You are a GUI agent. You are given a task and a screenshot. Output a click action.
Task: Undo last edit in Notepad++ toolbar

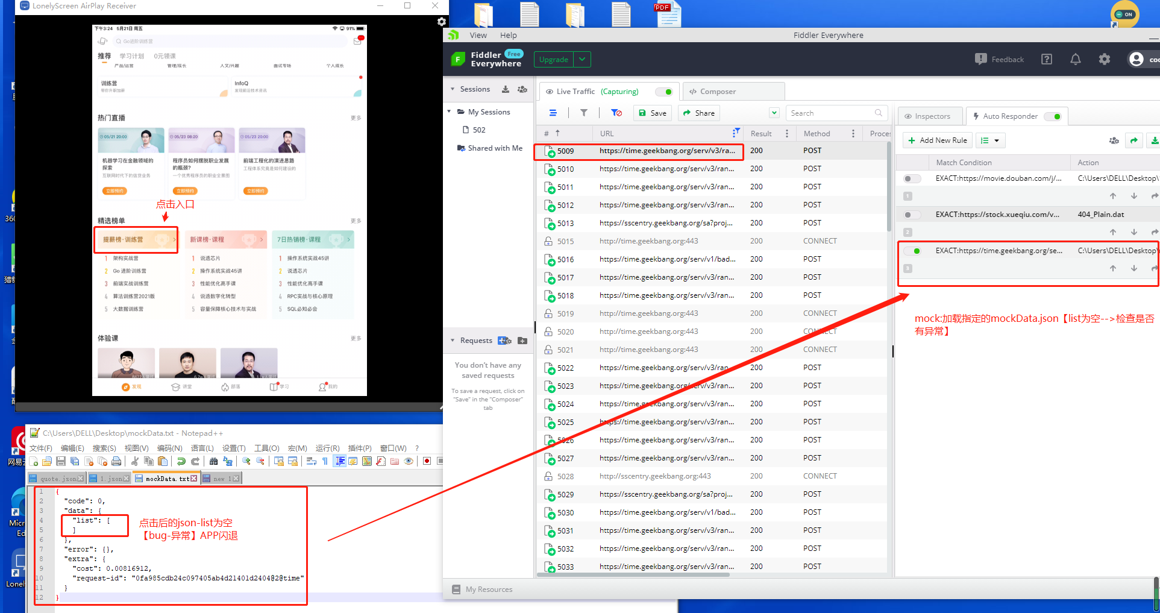tap(181, 461)
